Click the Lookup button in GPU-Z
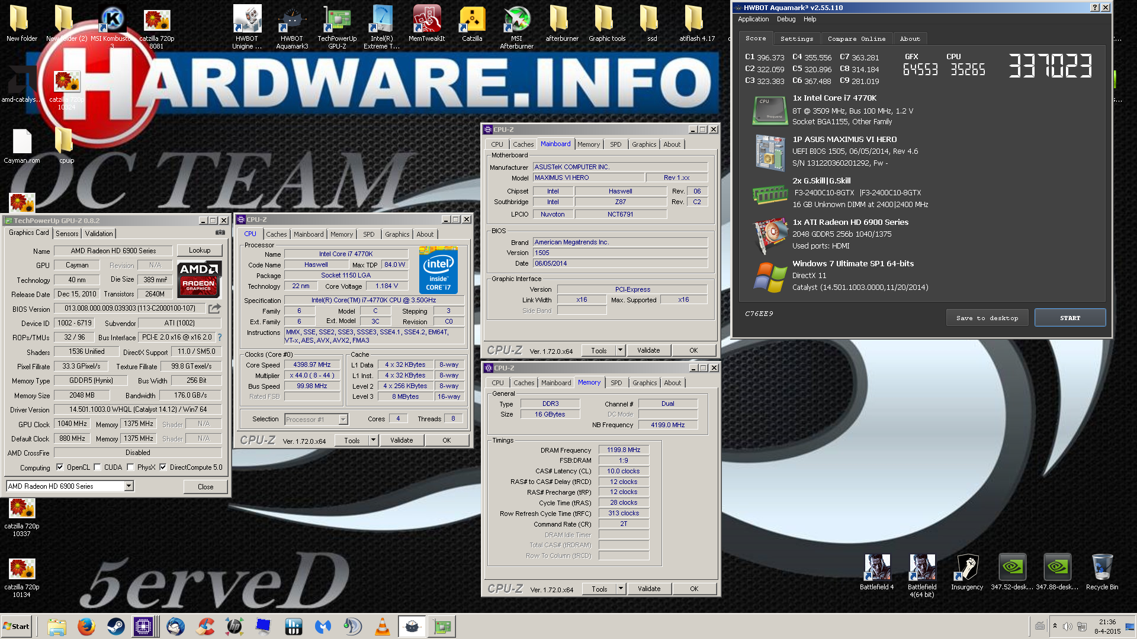 (200, 250)
